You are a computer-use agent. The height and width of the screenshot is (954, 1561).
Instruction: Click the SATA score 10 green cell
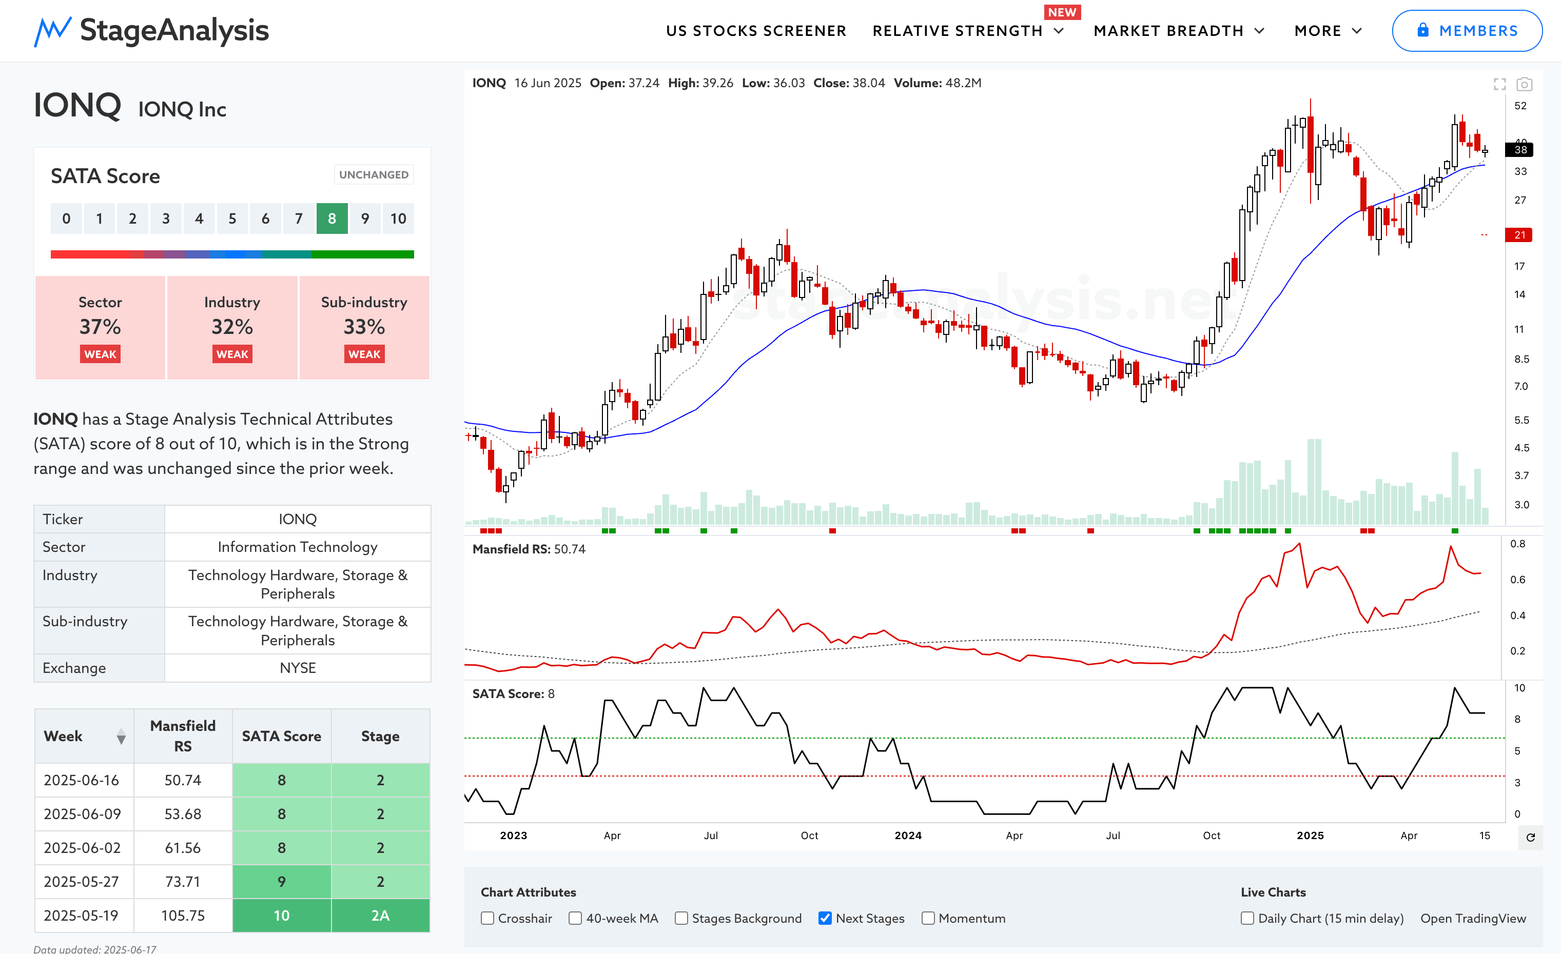click(x=281, y=916)
